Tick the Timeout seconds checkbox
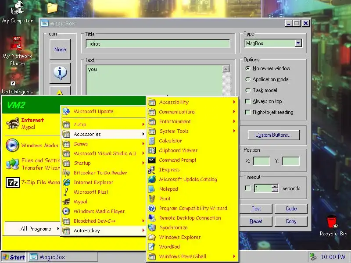The width and height of the screenshot is (351, 263). tap(247, 188)
